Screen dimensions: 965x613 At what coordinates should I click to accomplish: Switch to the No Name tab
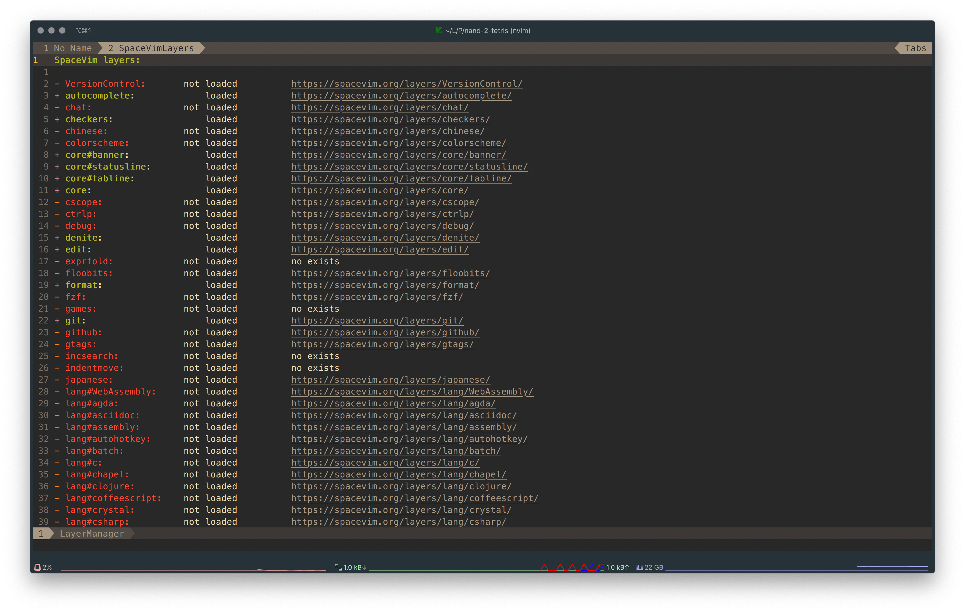click(68, 48)
